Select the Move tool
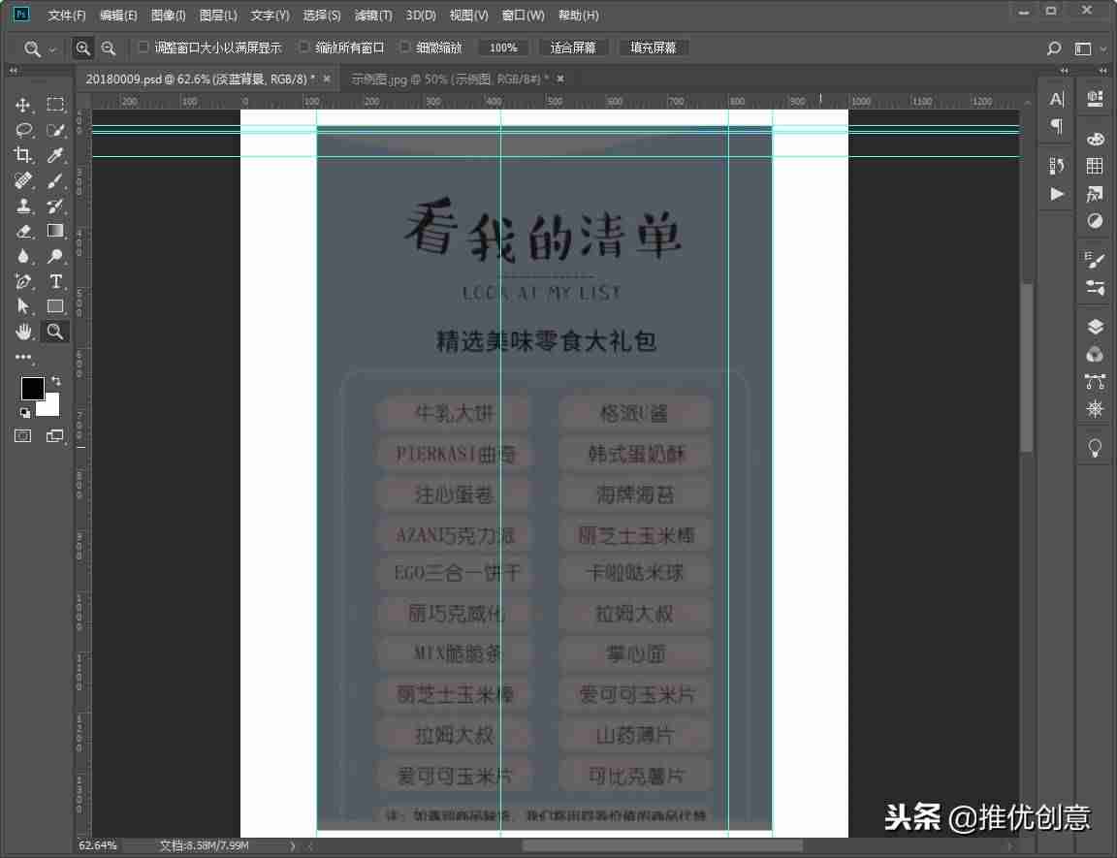Screen dimensions: 1117x858 click(x=23, y=105)
